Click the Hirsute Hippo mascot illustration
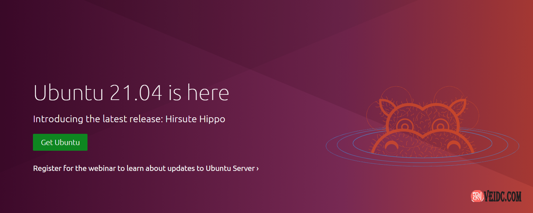533x213 pixels. (422, 126)
